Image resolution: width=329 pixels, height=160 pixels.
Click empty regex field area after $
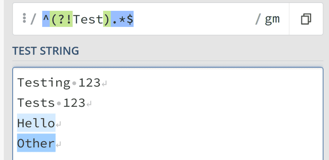coord(193,19)
